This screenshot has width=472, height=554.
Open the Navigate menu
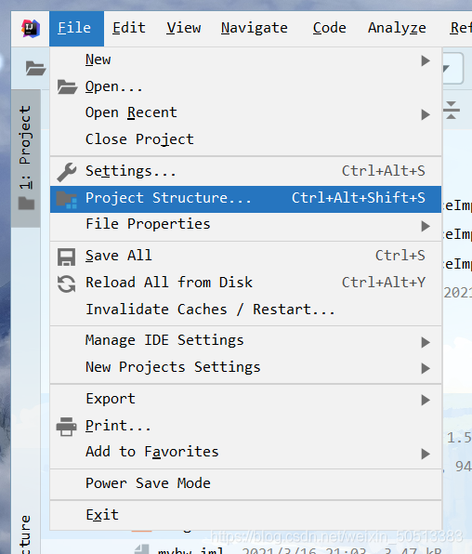tap(255, 28)
